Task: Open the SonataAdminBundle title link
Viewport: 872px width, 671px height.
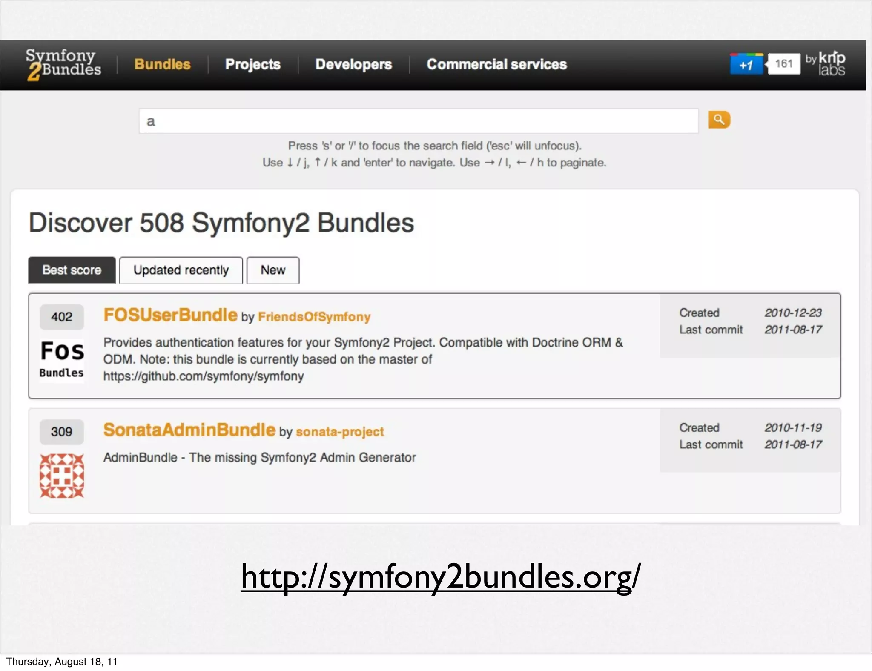Action: (x=189, y=430)
